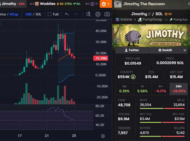Open the Twitter link
This screenshot has width=190, height=141.
(x=132, y=50)
